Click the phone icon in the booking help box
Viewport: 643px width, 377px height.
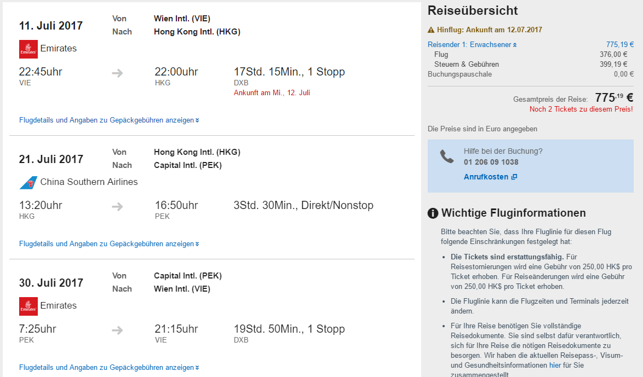click(x=447, y=156)
